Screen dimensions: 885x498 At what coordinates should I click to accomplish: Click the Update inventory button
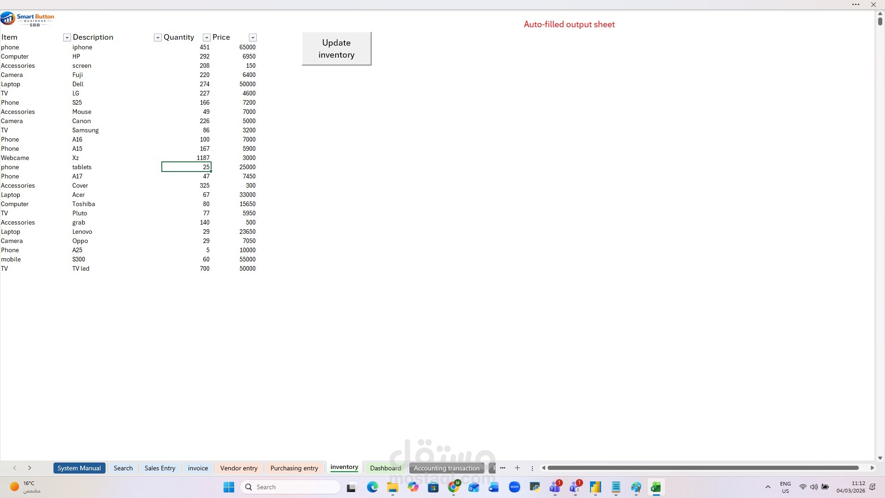[336, 48]
